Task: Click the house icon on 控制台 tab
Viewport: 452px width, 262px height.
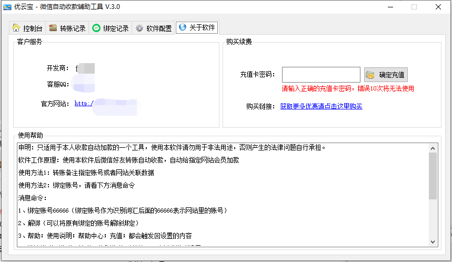Action: click(x=16, y=28)
